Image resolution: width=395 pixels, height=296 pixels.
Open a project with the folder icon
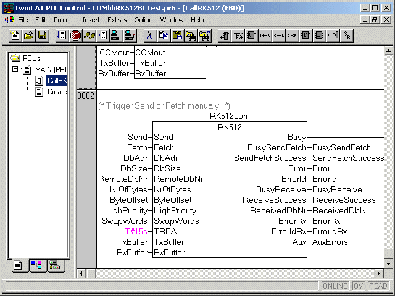29,36
